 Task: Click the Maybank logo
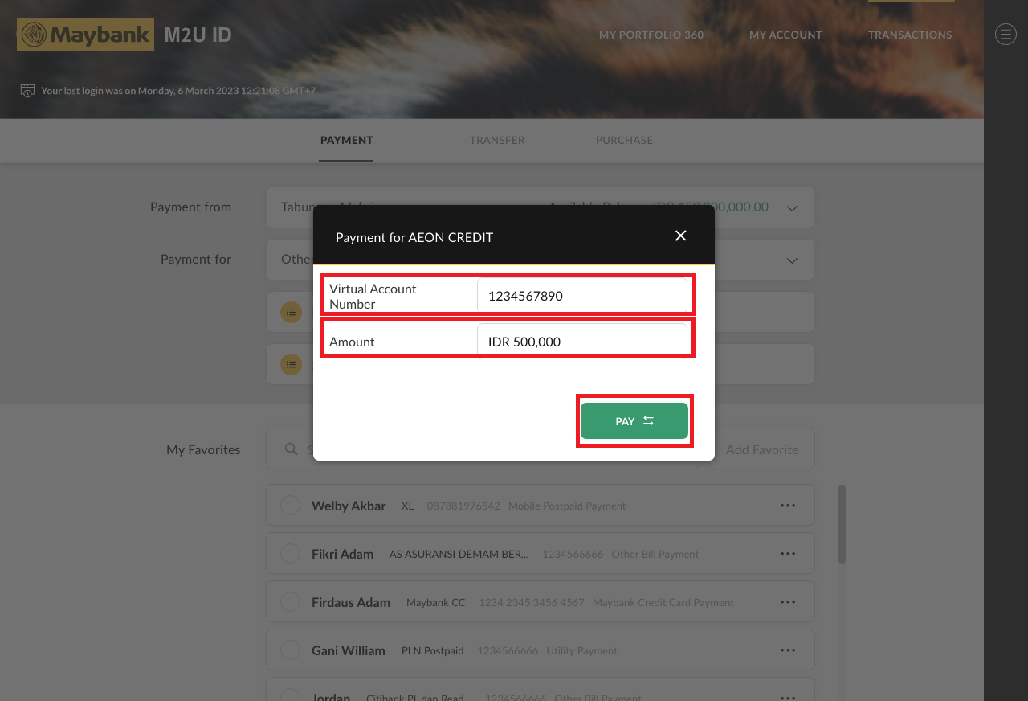(x=85, y=35)
